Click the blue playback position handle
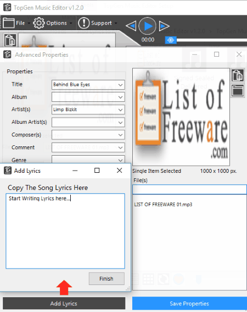247x312 pixels. point(171,40)
